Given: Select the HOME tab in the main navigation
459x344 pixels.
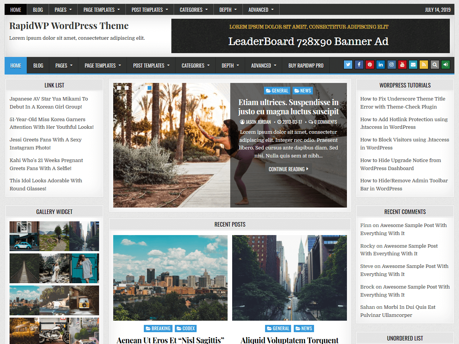Looking at the screenshot, I should (15, 65).
